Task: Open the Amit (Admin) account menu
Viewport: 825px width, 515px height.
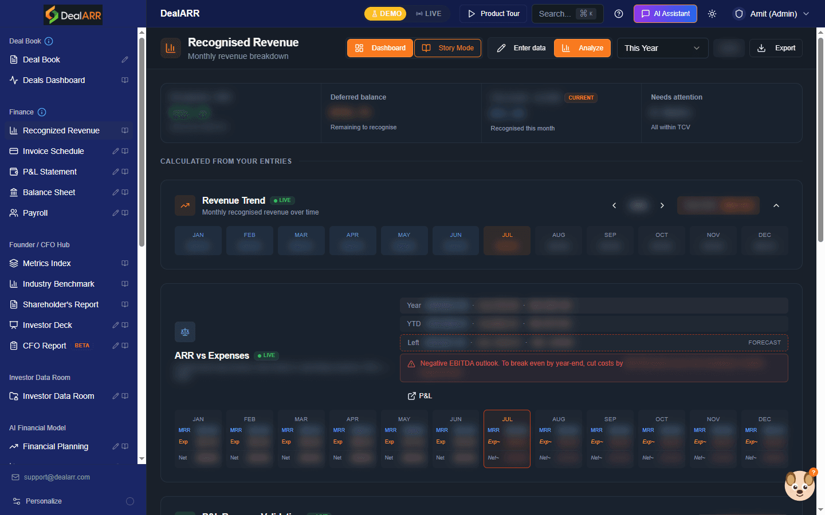Action: pyautogui.click(x=772, y=14)
